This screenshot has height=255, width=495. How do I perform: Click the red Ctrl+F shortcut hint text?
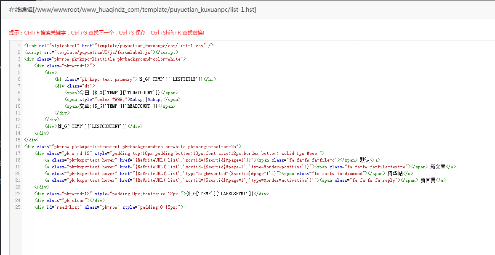pyautogui.click(x=45, y=32)
